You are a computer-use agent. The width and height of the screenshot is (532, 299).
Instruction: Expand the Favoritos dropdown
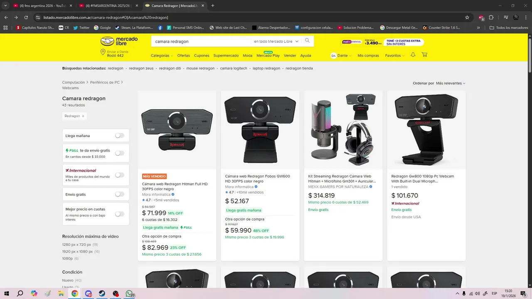click(x=394, y=55)
